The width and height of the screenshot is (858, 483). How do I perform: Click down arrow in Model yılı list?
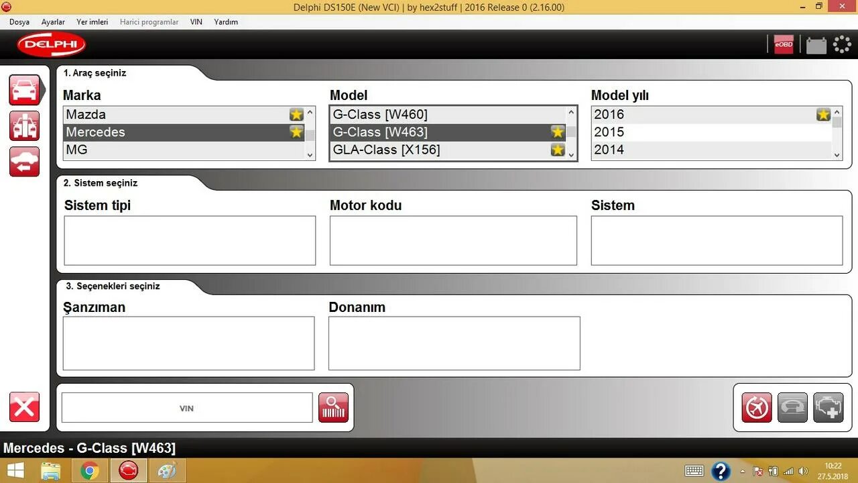pos(837,155)
